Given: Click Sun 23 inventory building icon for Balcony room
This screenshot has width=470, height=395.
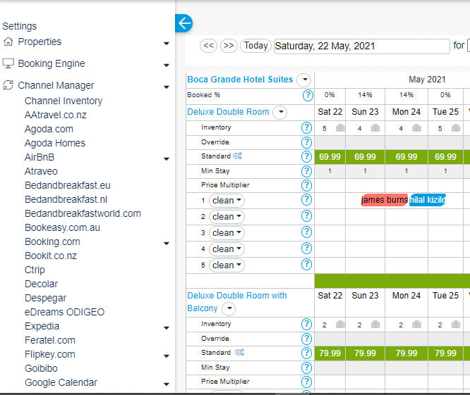Looking at the screenshot, I should (x=375, y=324).
